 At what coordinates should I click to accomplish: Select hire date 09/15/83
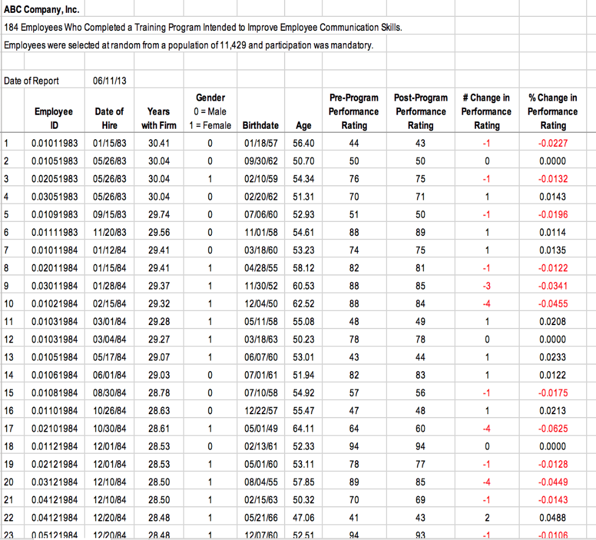(109, 214)
